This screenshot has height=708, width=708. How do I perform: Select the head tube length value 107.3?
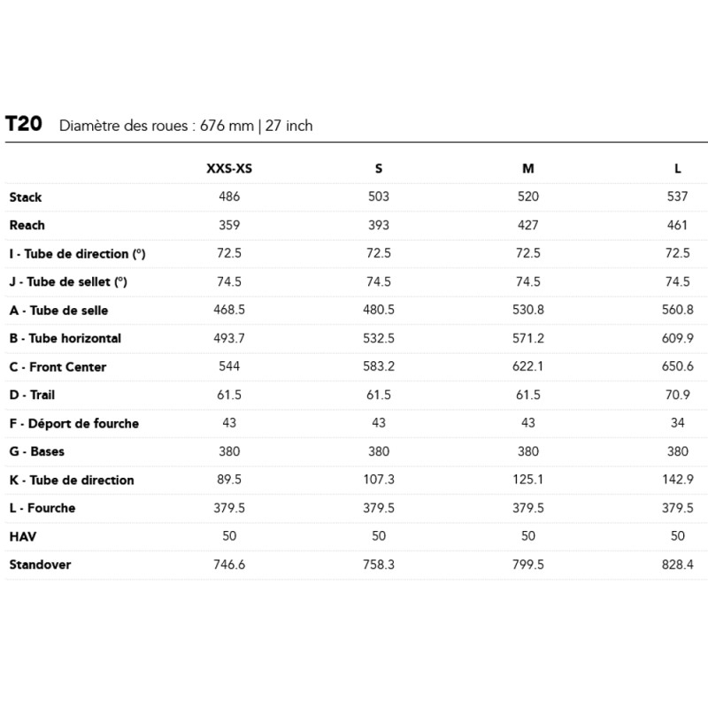[379, 480]
